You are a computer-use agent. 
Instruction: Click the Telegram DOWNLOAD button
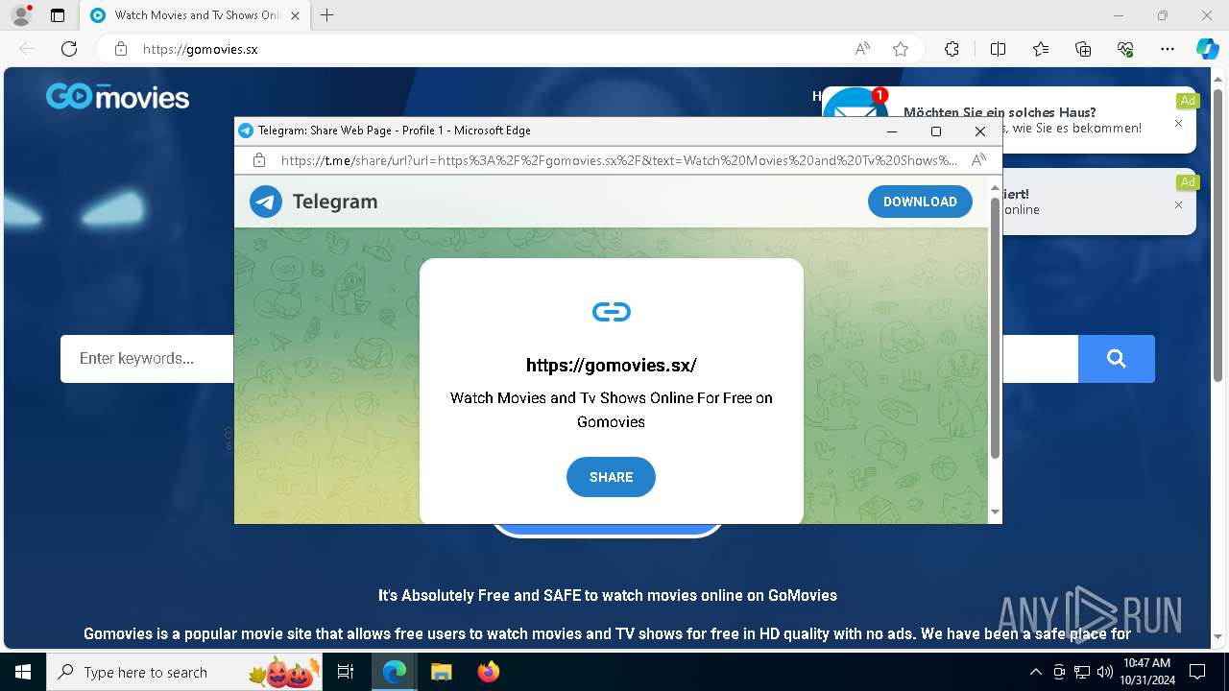coord(920,202)
